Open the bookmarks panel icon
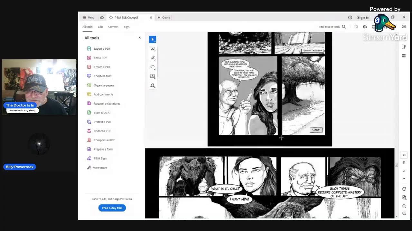The width and height of the screenshot is (412, 231). pos(404,47)
